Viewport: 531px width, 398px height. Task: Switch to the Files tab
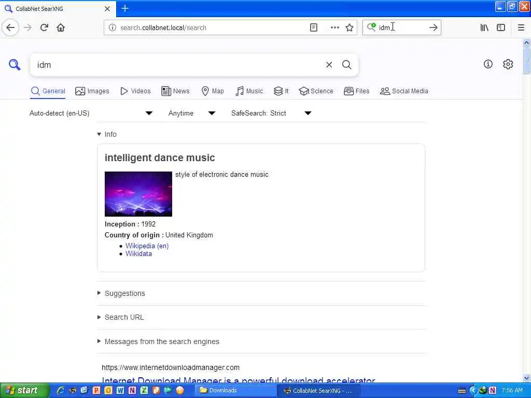[356, 91]
